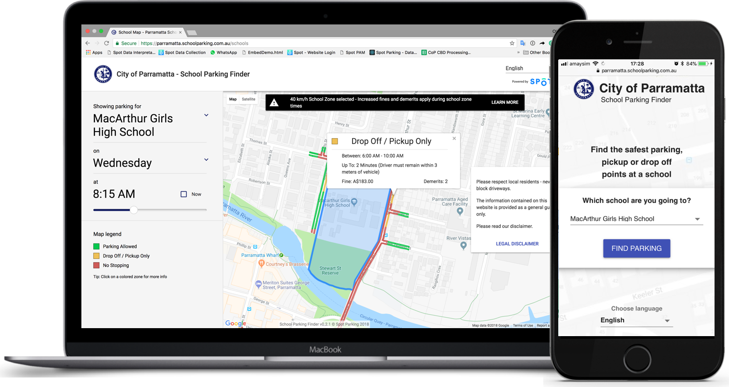Click the Stewart St Reserve label on map
The height and width of the screenshot is (387, 729).
pos(331,270)
